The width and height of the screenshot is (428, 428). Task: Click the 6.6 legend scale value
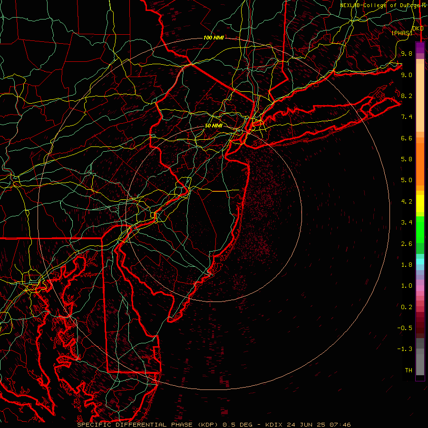pos(407,138)
